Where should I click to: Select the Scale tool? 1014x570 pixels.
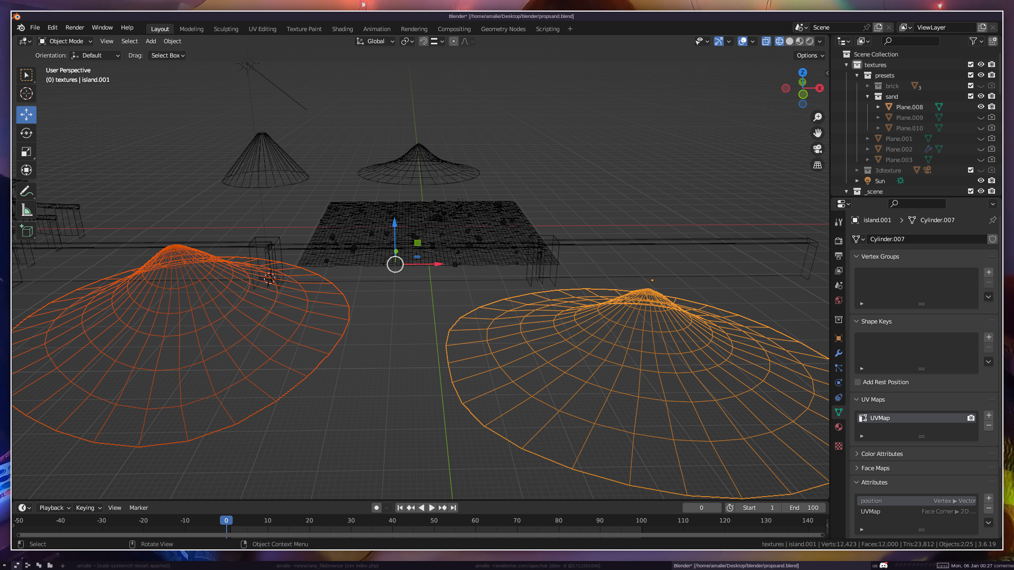click(26, 152)
